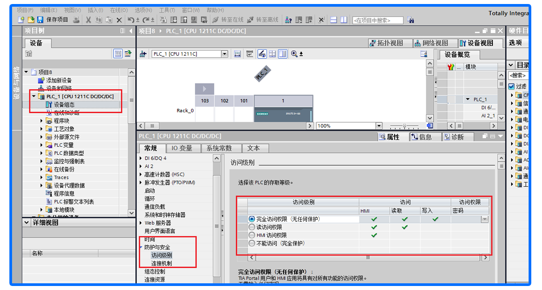
Task: Click the Redo arrow icon
Action: pos(147,20)
